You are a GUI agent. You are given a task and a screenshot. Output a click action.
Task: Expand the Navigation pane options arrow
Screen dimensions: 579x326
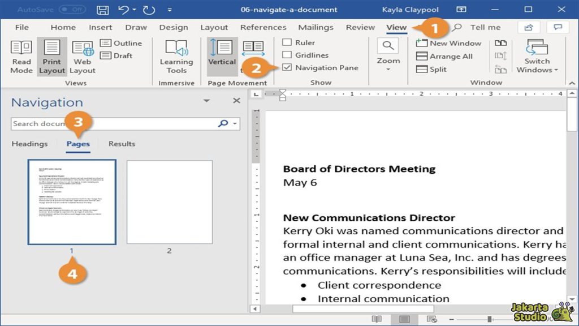click(206, 101)
